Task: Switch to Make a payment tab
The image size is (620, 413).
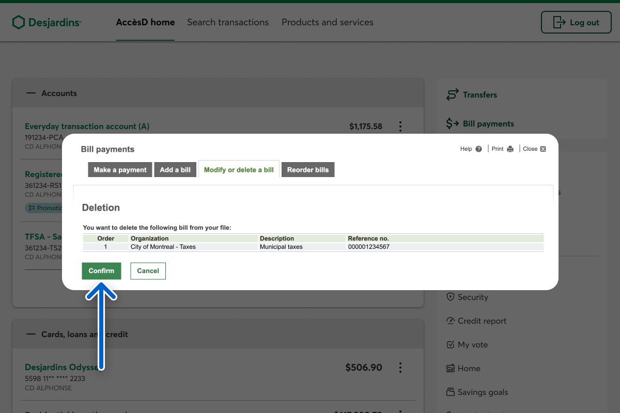Action: click(120, 170)
